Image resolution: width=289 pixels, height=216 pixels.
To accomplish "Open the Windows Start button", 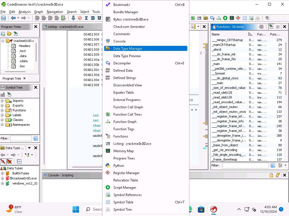I will pos(76,209).
